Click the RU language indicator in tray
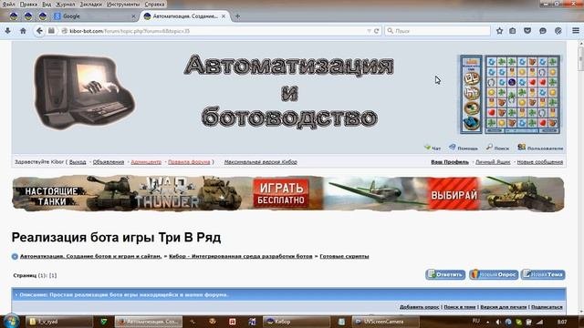This screenshot has width=584, height=328. (476, 321)
